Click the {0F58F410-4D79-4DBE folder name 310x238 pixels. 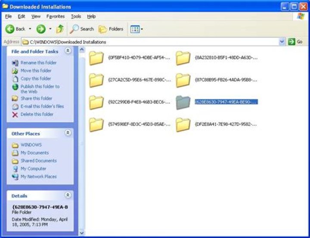[139, 58]
